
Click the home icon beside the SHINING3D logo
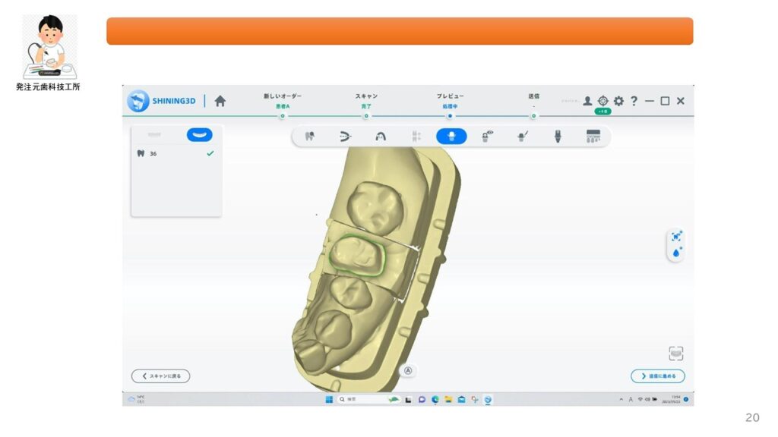220,101
